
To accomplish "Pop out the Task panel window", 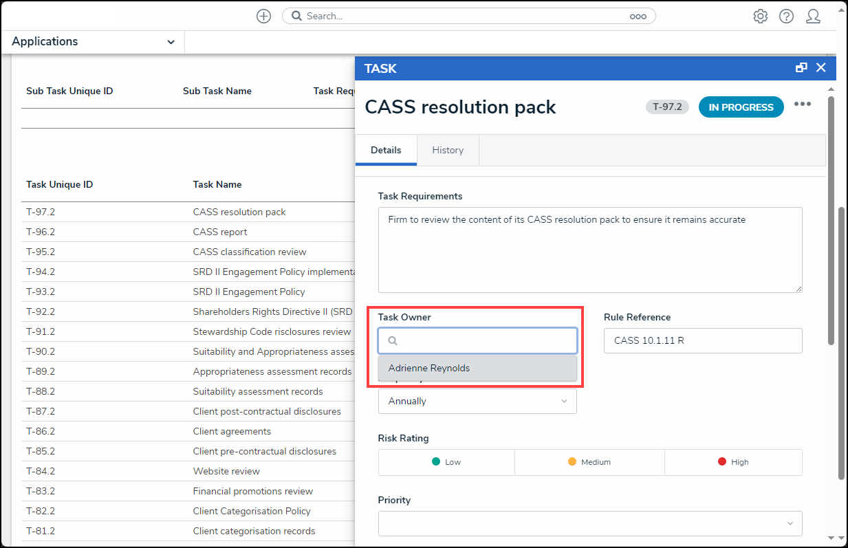I will click(x=801, y=67).
